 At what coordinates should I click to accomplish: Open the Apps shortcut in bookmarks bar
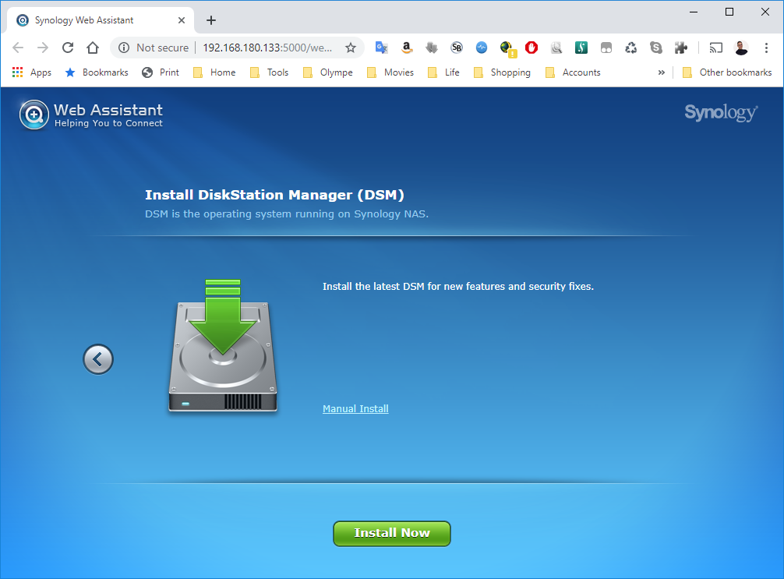pyautogui.click(x=31, y=72)
